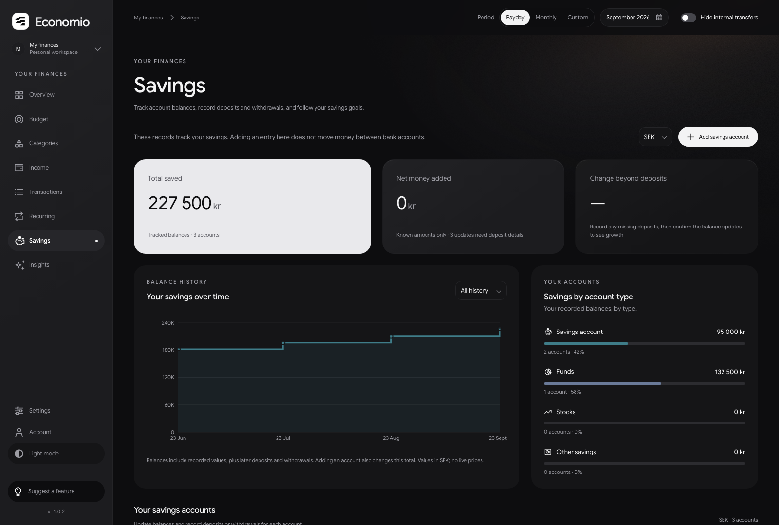Viewport: 779px width, 525px height.
Task: Click the Economio logo icon
Action: pyautogui.click(x=20, y=21)
